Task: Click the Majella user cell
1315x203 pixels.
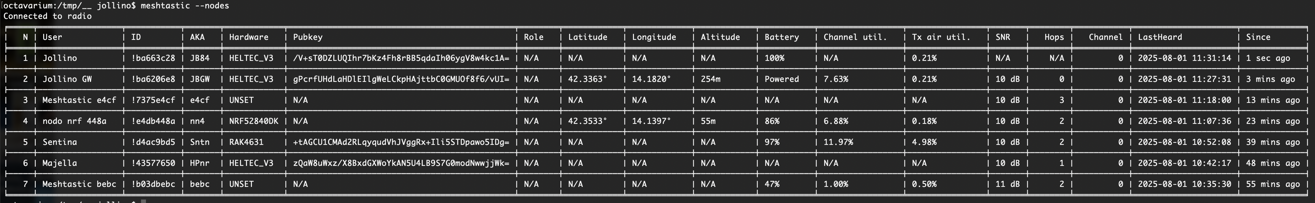Action: click(x=59, y=163)
